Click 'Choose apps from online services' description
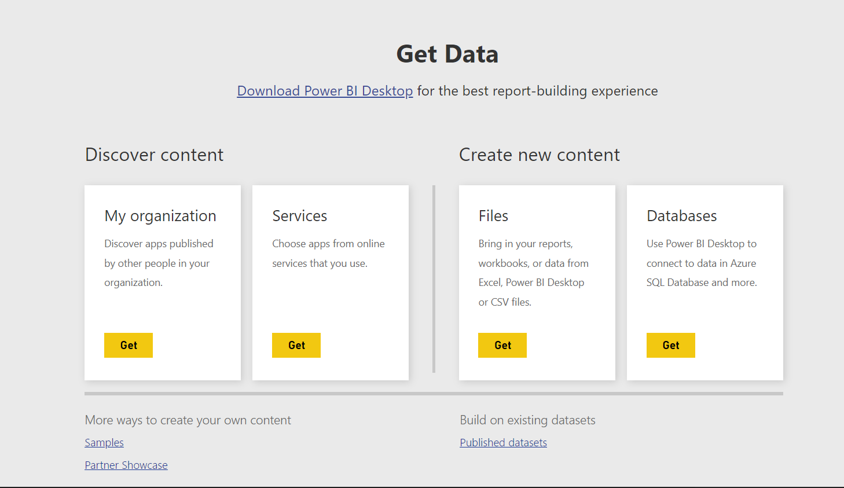844x488 pixels. [x=329, y=254]
